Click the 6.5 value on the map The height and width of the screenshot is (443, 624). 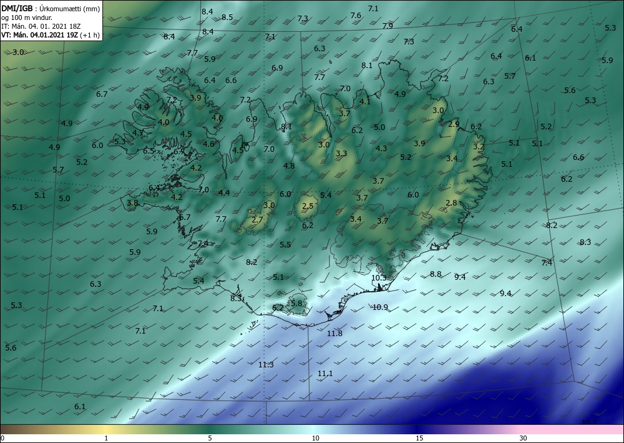(149, 151)
